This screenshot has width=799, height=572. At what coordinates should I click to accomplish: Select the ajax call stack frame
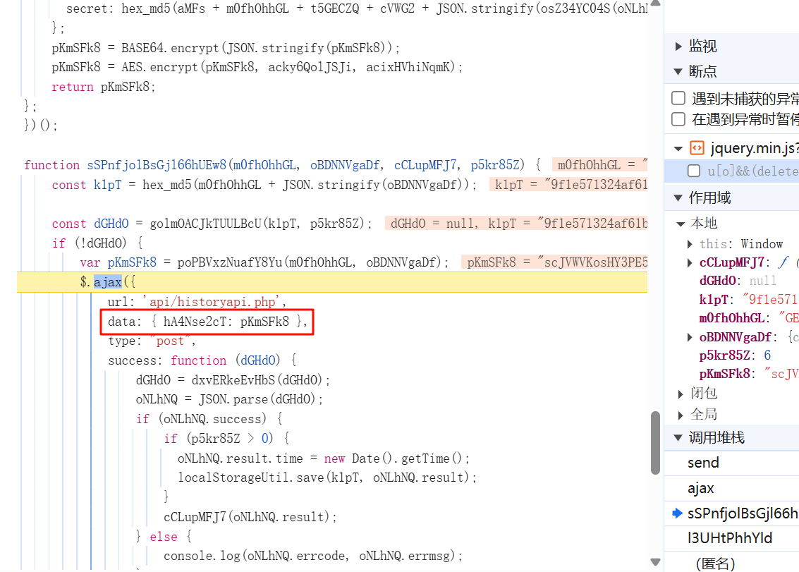pos(732,488)
